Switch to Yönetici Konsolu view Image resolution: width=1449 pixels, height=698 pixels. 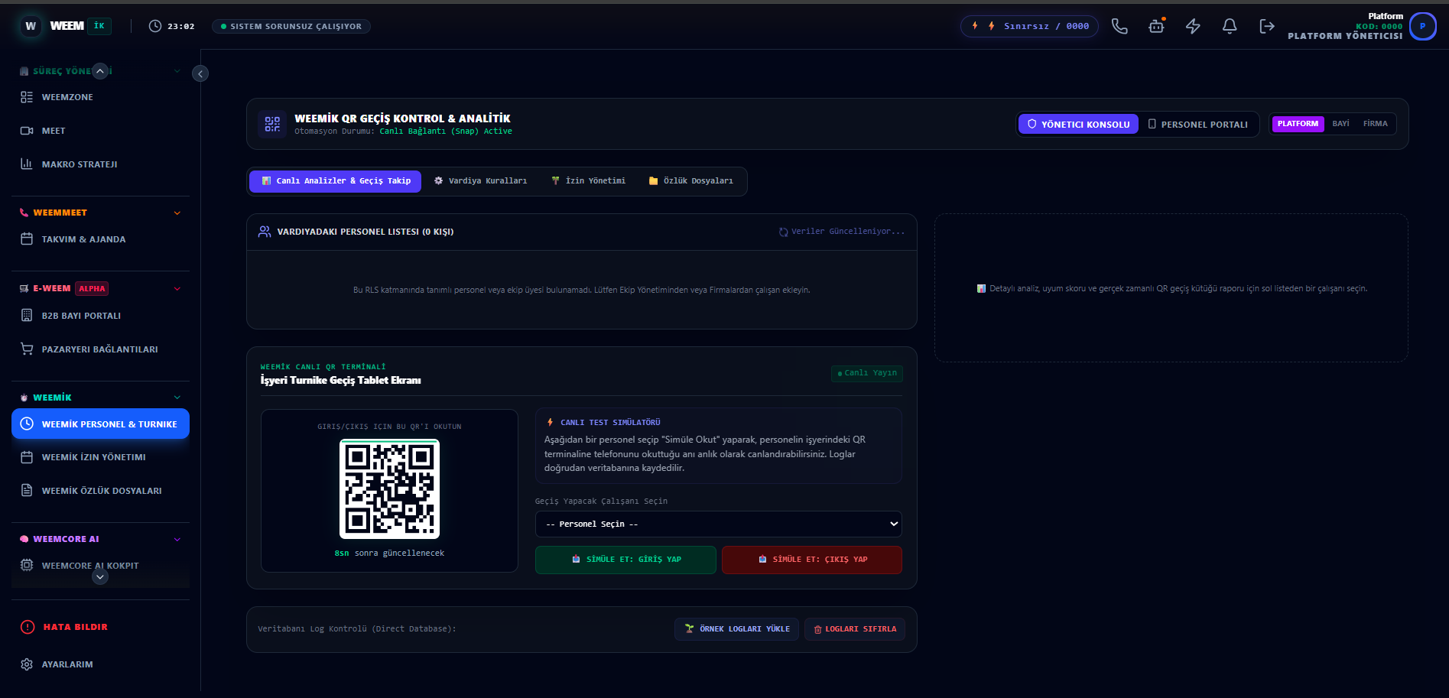[1078, 124]
